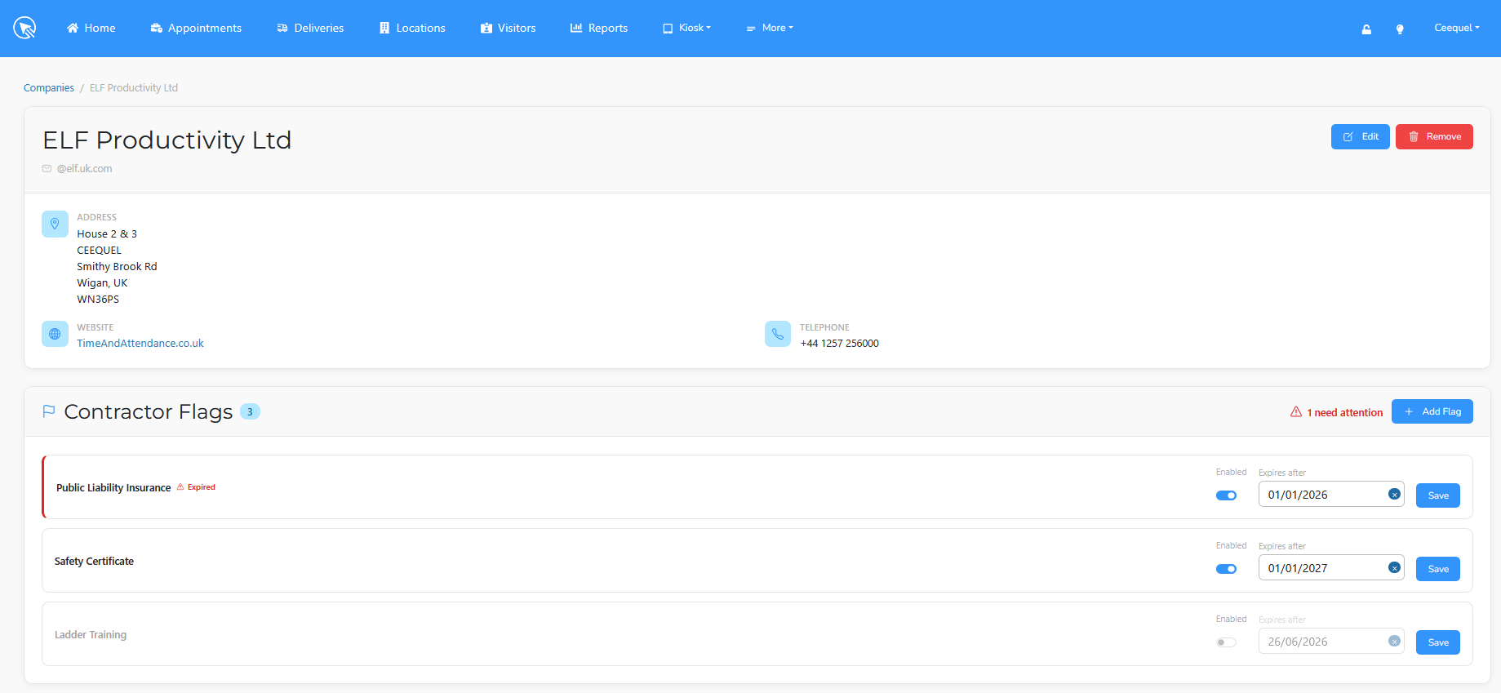The width and height of the screenshot is (1501, 693).
Task: Save the Safety Certificate flag
Action: coord(1438,569)
